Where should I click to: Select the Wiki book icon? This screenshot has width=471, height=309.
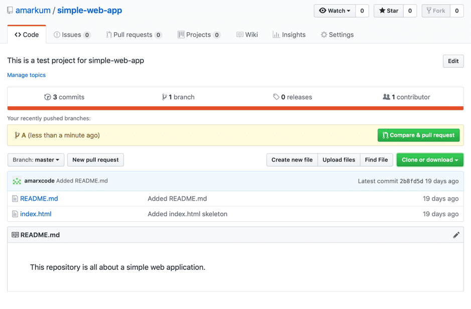pos(241,35)
